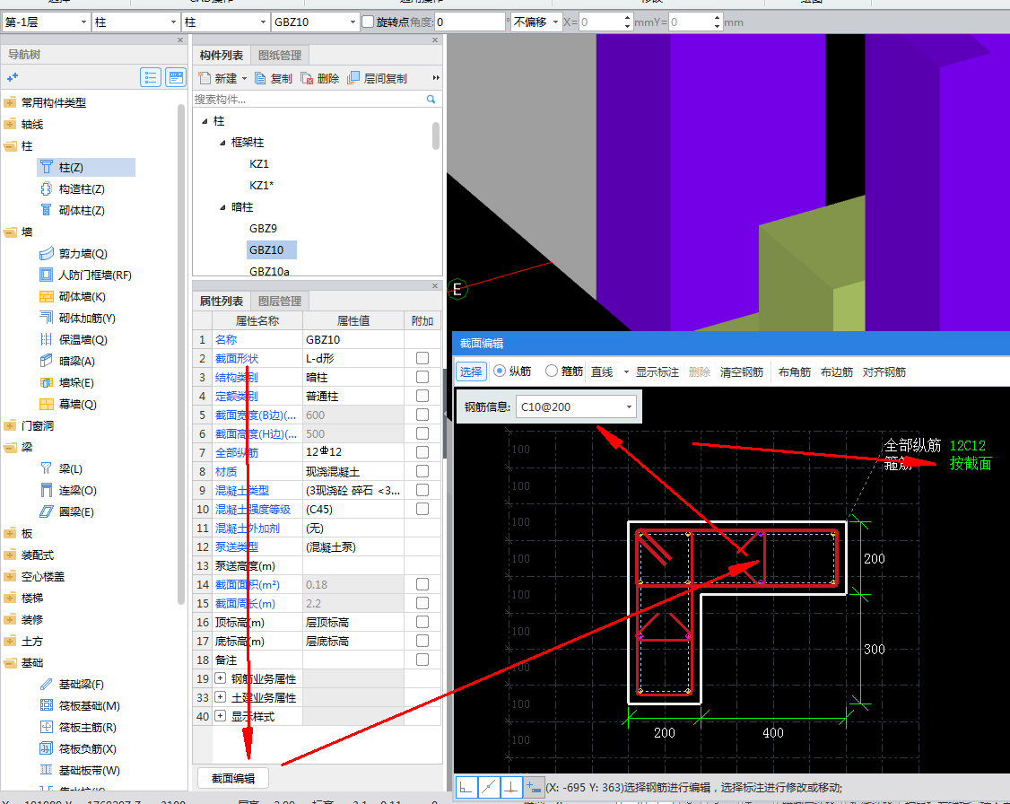Select the 纵筋 radio button
This screenshot has height=804, width=1010.
(x=500, y=371)
